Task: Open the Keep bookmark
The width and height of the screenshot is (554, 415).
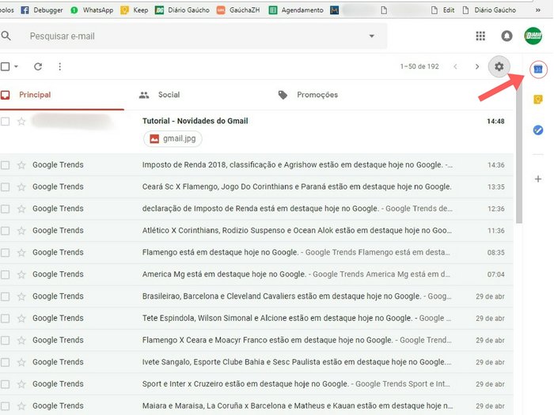Action: tap(135, 10)
